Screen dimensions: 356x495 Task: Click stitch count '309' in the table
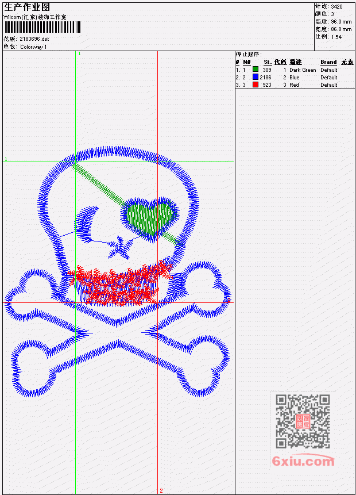pos(267,70)
